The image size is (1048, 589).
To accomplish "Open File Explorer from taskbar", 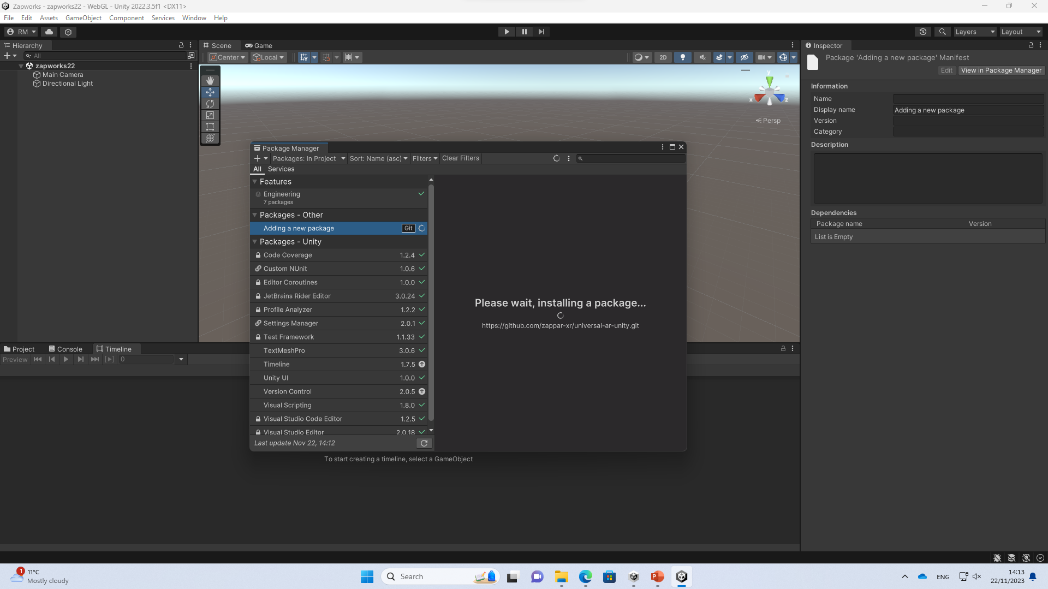I will [x=561, y=576].
